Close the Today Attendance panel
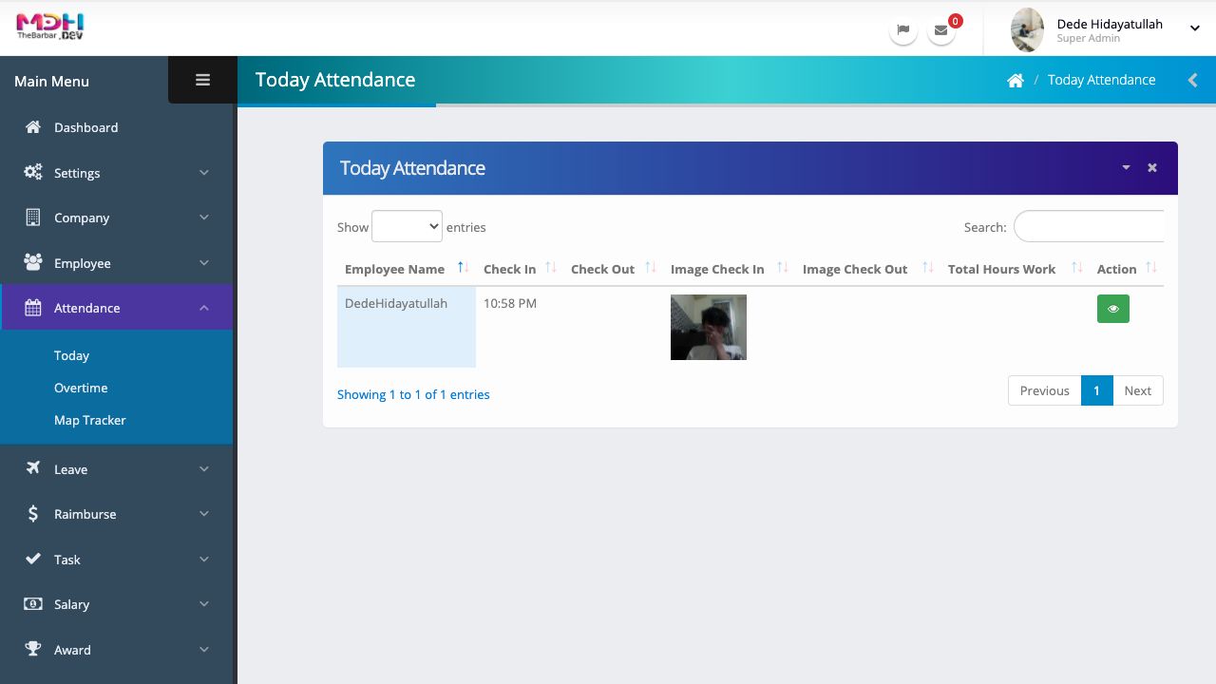 point(1152,168)
